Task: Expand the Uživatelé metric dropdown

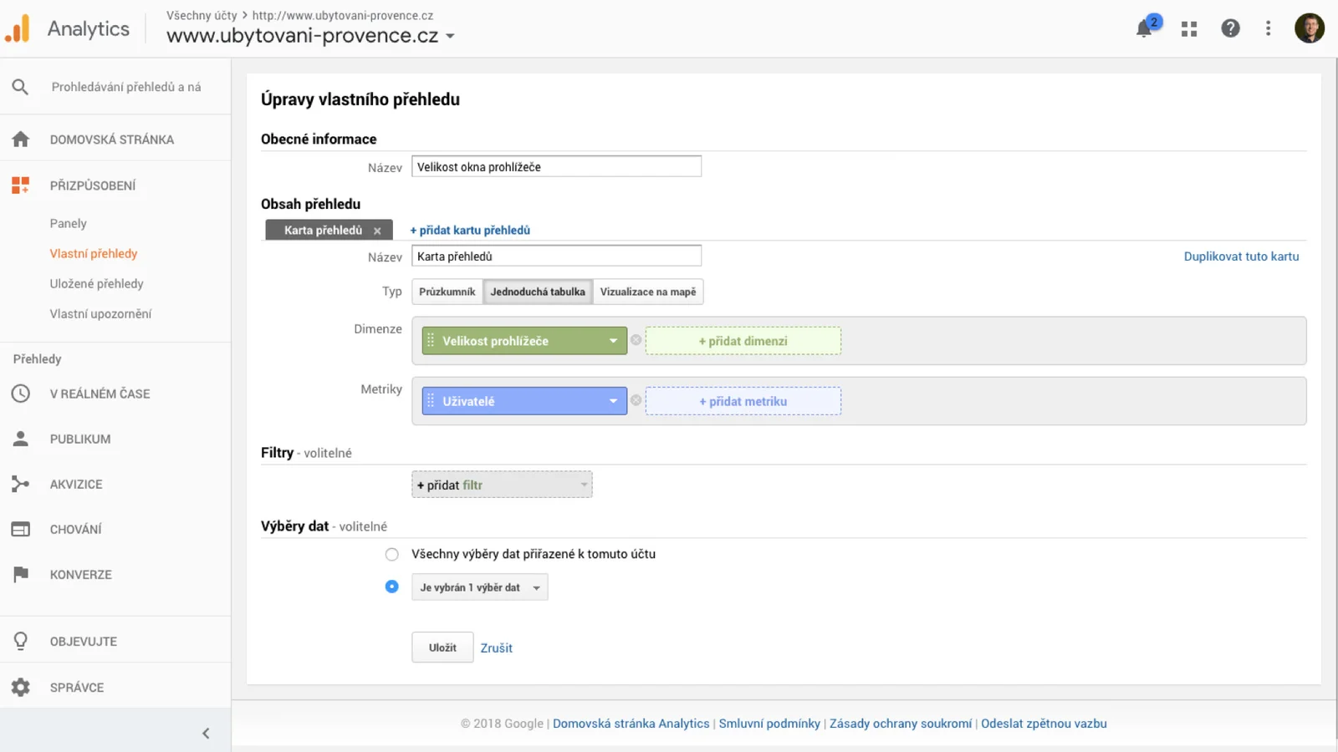Action: pos(613,401)
